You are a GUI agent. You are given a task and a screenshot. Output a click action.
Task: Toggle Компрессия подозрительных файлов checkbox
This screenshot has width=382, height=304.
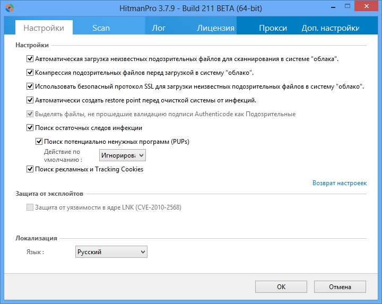30,73
